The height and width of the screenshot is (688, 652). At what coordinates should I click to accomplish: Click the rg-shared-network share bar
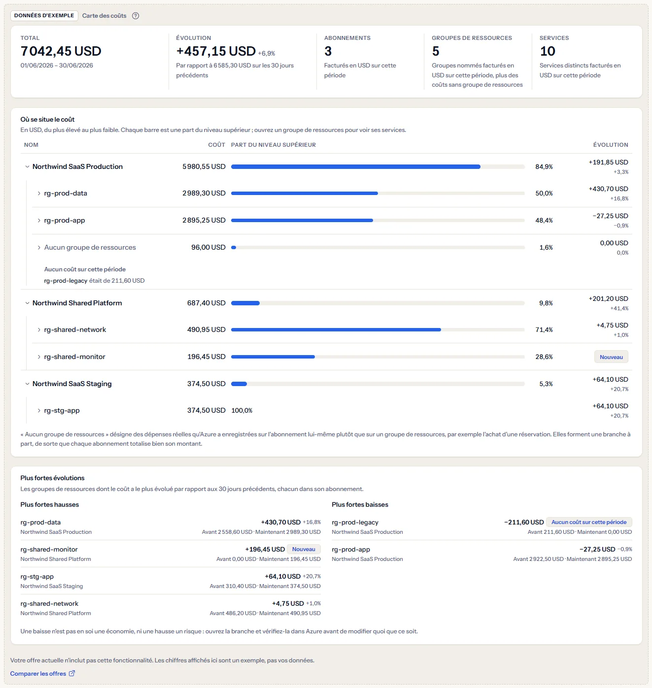click(x=377, y=330)
